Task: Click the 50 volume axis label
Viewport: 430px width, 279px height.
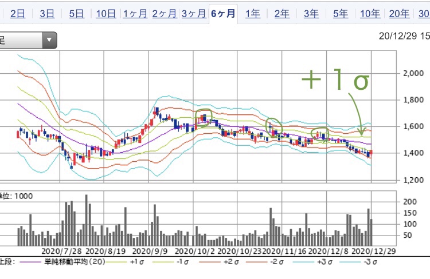Action: tap(407, 235)
